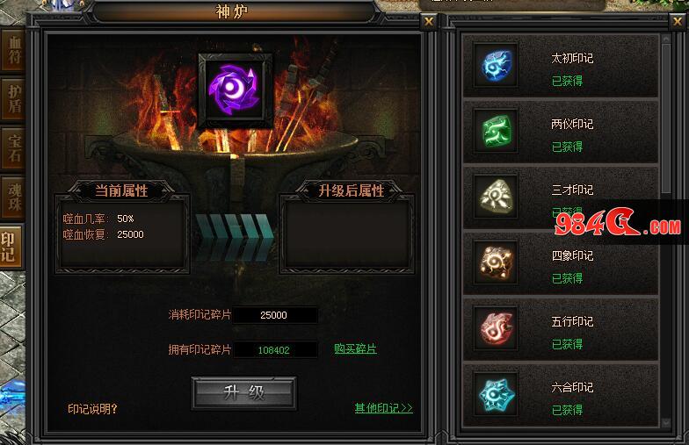Select the cyan star 六合印记 icon
Screen dimensions: 689x445
coord(496,394)
